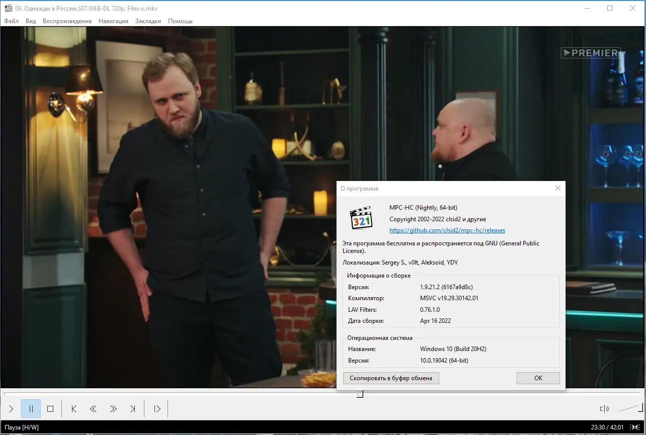Click the single frame step button
The height and width of the screenshot is (435, 646).
coord(157,409)
